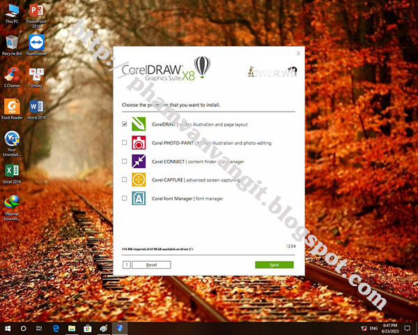Screen dimensions: 418x335
Task: Launch Word 2016 desktop shortcut
Action: click(x=36, y=110)
